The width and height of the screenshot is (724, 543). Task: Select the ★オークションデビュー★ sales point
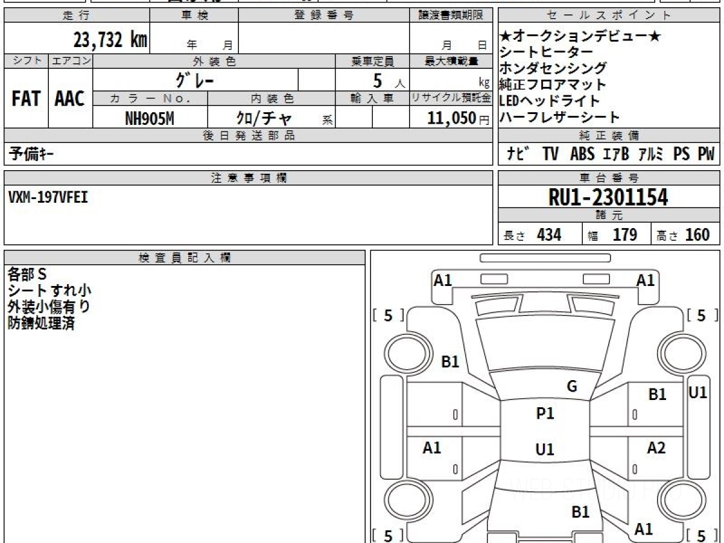(581, 37)
